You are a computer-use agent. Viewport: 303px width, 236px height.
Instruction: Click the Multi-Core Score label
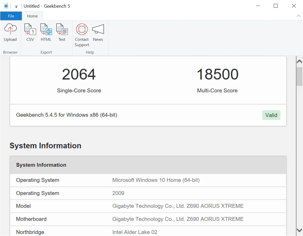pos(217,90)
